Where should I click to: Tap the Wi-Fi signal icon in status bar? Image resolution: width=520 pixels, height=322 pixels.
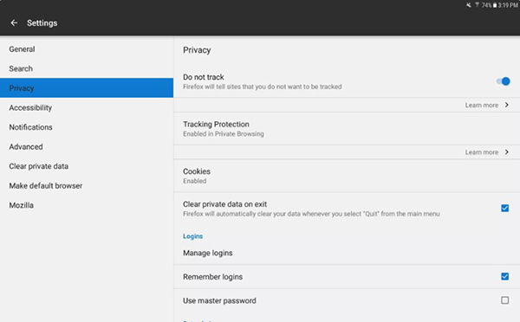coord(477,5)
